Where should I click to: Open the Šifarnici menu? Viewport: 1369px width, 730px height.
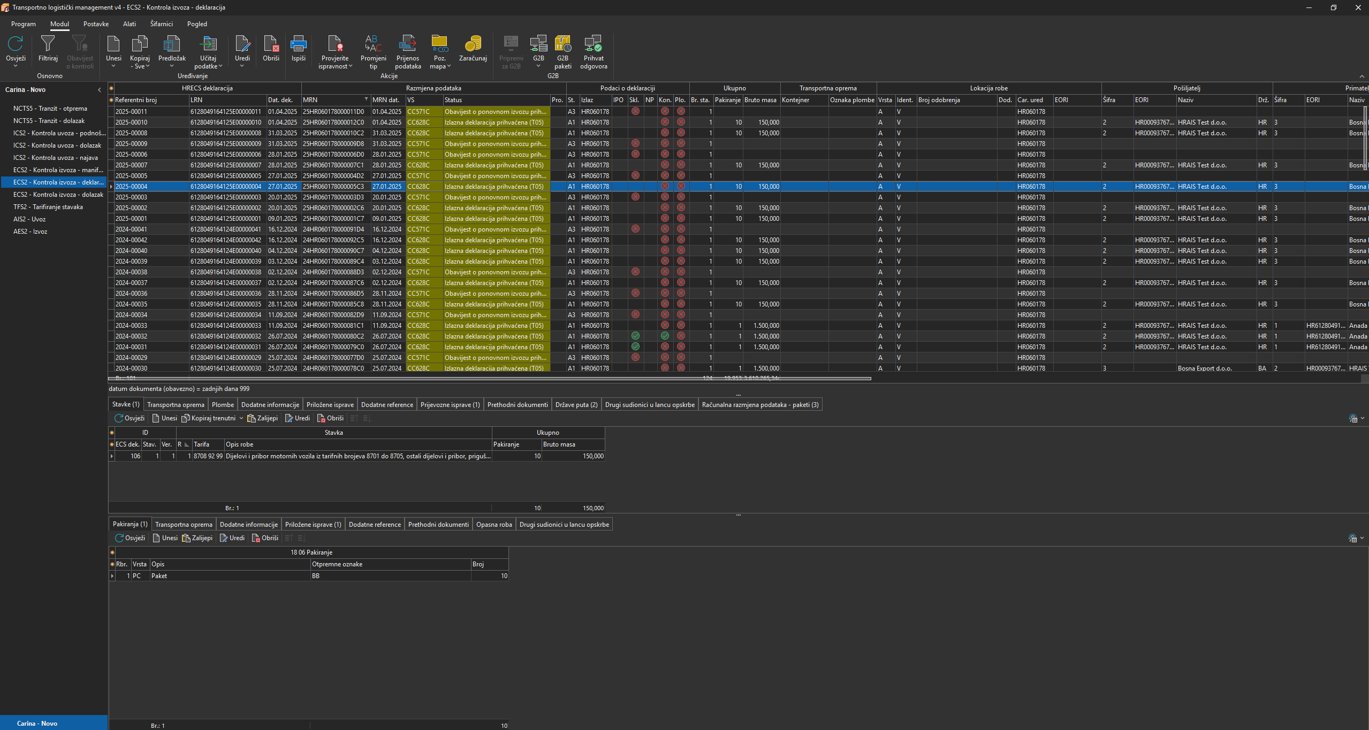click(x=161, y=24)
